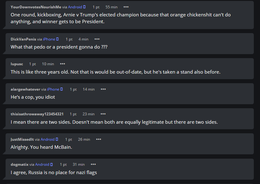
Task: Open JustMissedIt's user profile
Action: (22, 139)
